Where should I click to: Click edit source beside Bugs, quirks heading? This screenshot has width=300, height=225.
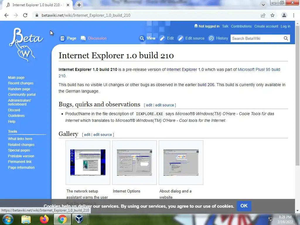165,105
